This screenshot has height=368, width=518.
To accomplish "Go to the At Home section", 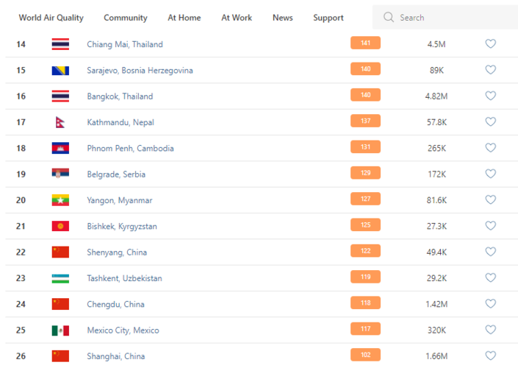I will [184, 18].
